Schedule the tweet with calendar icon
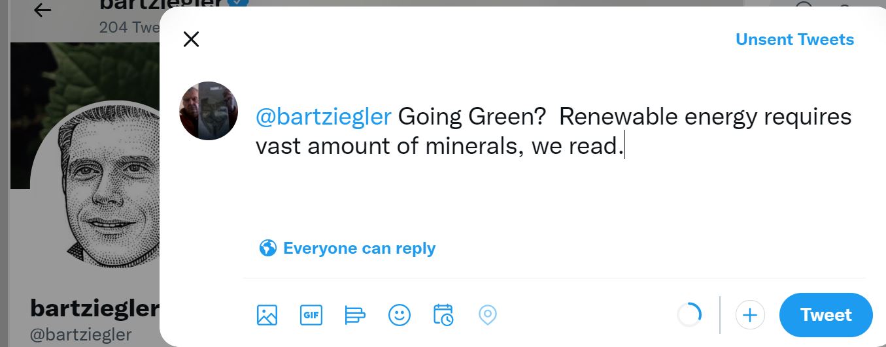The width and height of the screenshot is (886, 347). click(443, 315)
